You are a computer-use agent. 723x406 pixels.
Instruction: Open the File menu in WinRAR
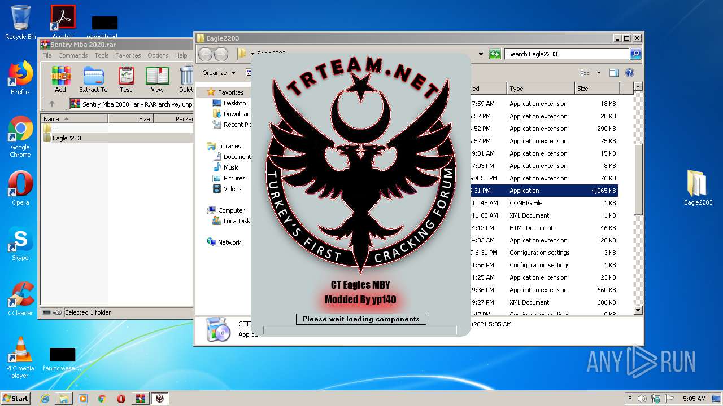coord(47,55)
